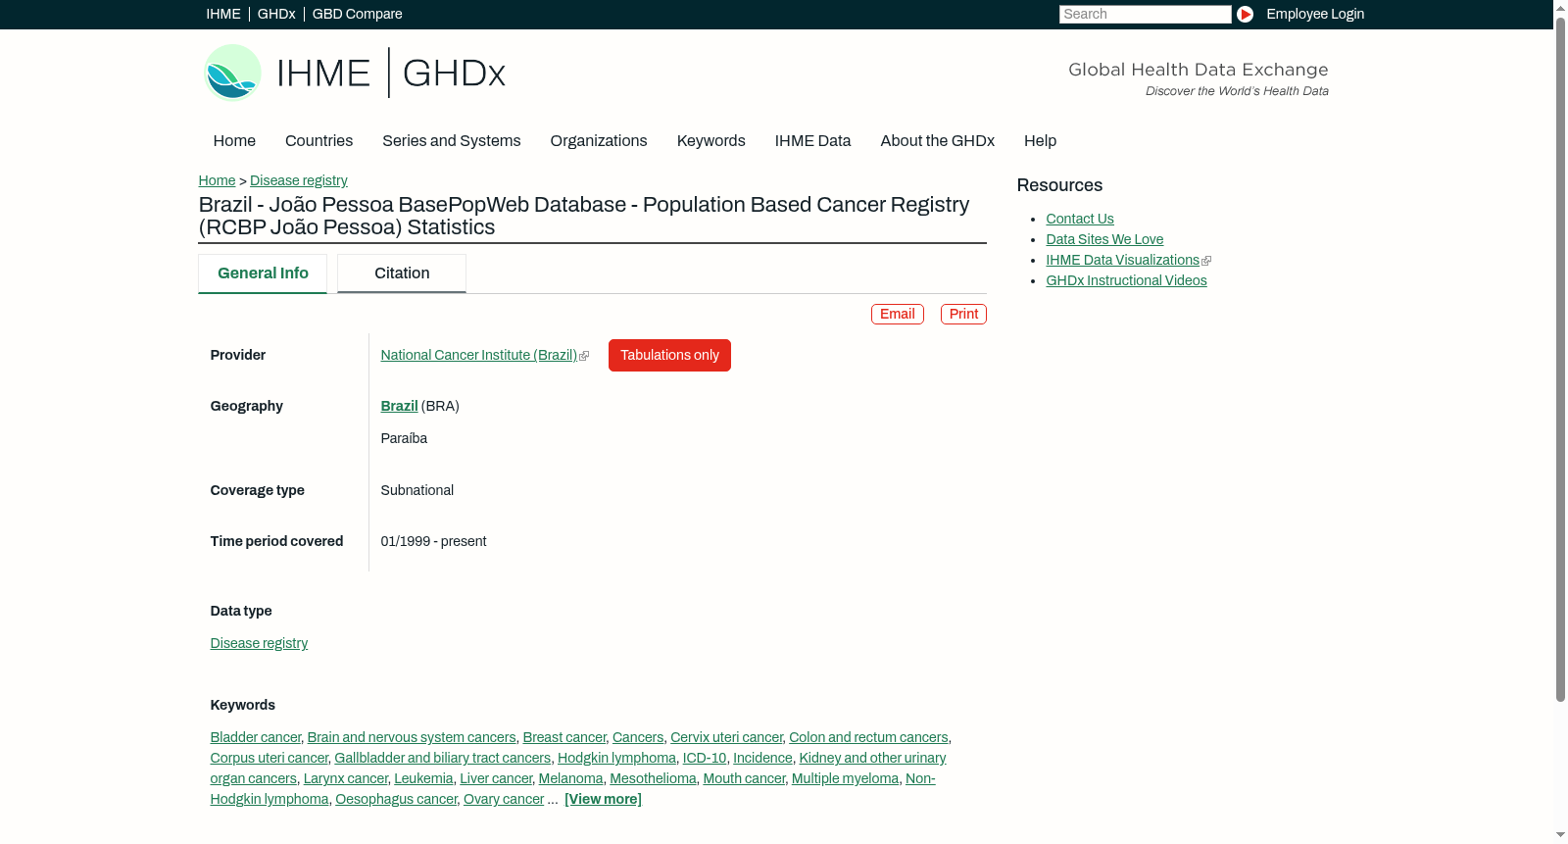
Task: Select the General Info tab
Action: (263, 273)
